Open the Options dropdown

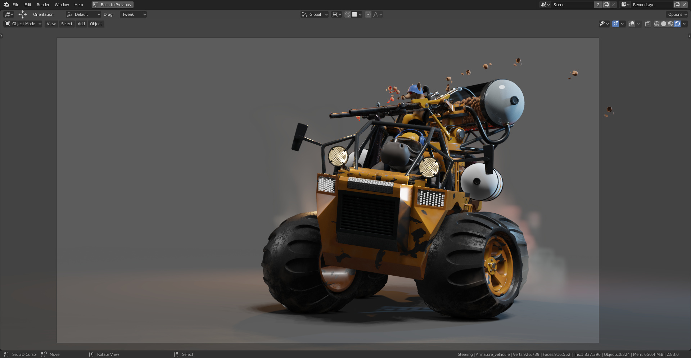[x=677, y=14]
